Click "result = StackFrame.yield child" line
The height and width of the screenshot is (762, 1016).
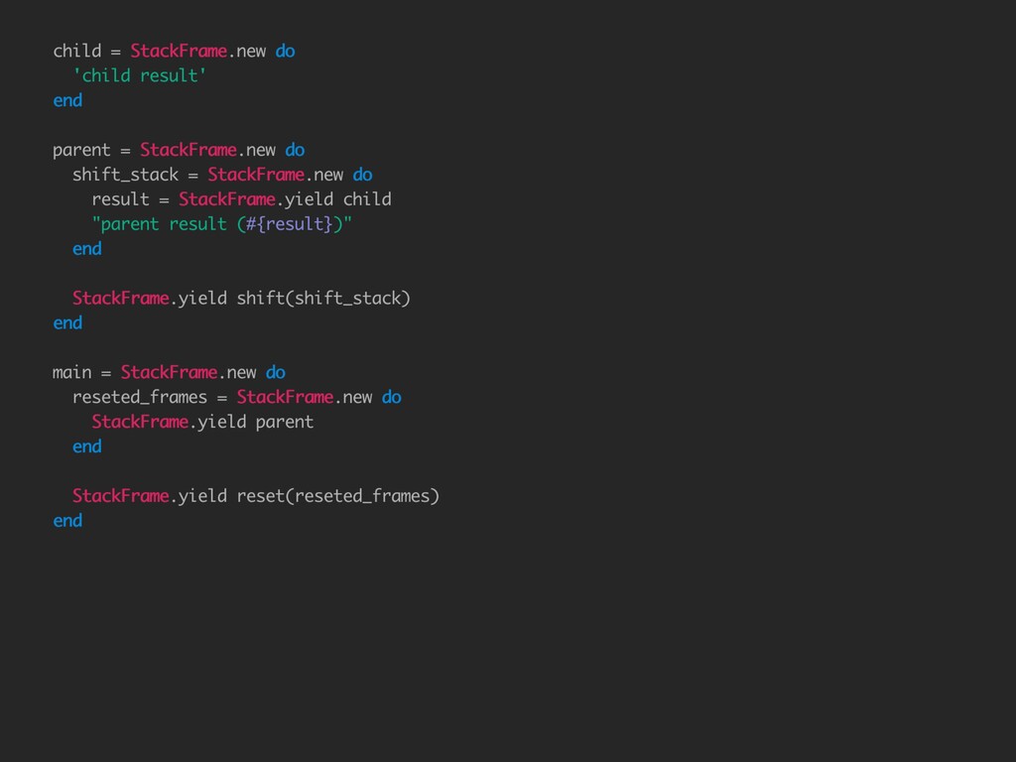click(x=242, y=199)
